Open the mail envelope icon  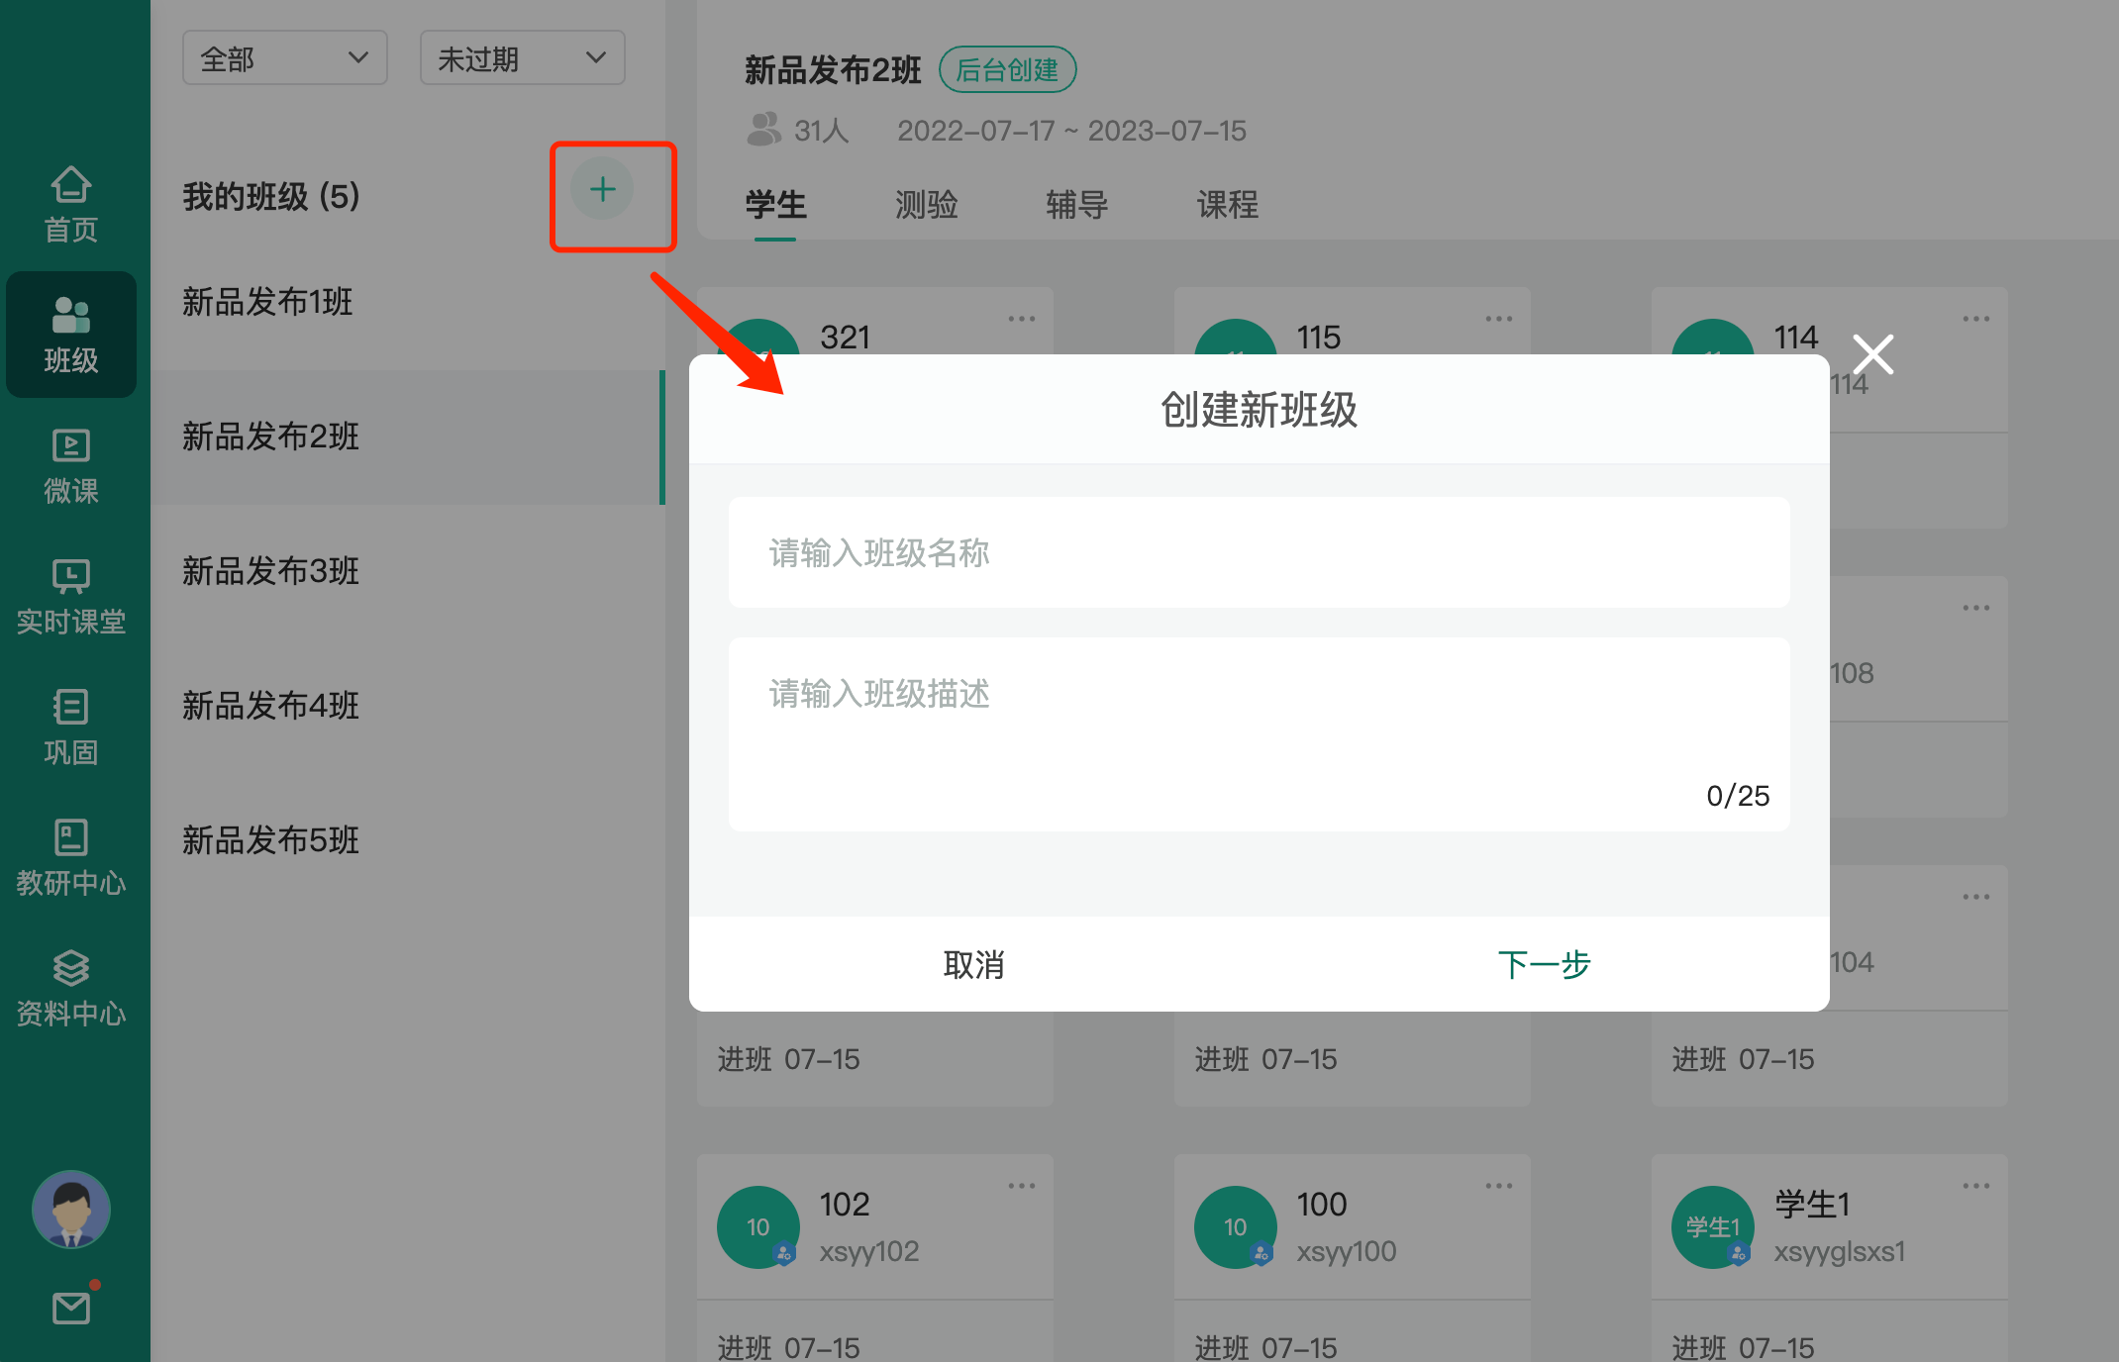point(71,1308)
